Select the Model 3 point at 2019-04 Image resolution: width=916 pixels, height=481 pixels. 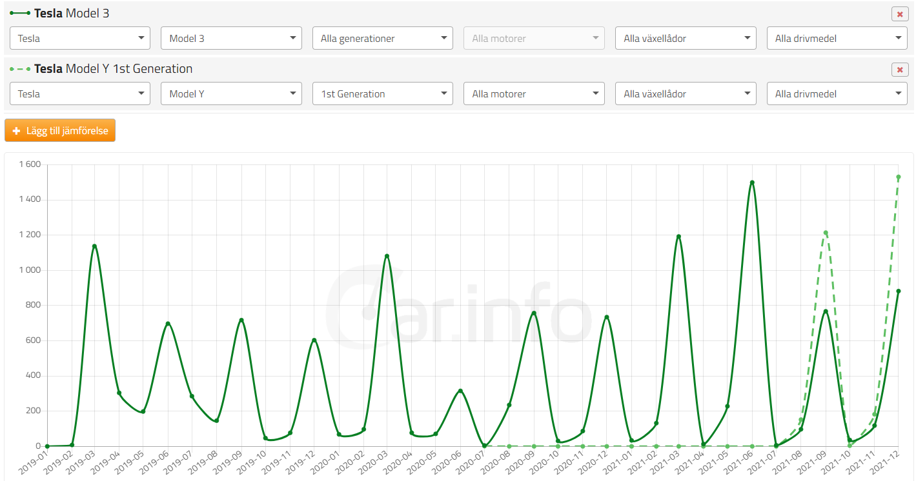[x=119, y=393]
